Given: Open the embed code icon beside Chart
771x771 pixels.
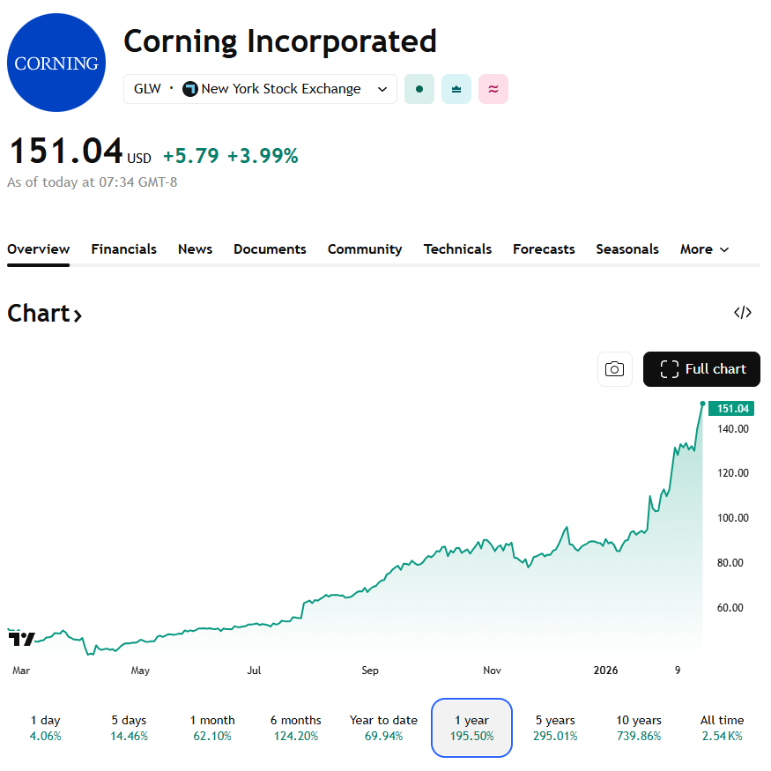Looking at the screenshot, I should coord(743,312).
